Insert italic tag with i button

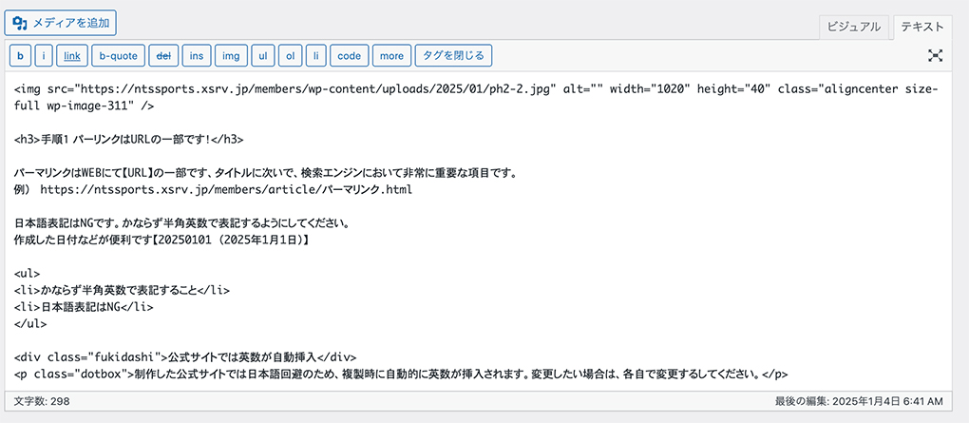[44, 56]
